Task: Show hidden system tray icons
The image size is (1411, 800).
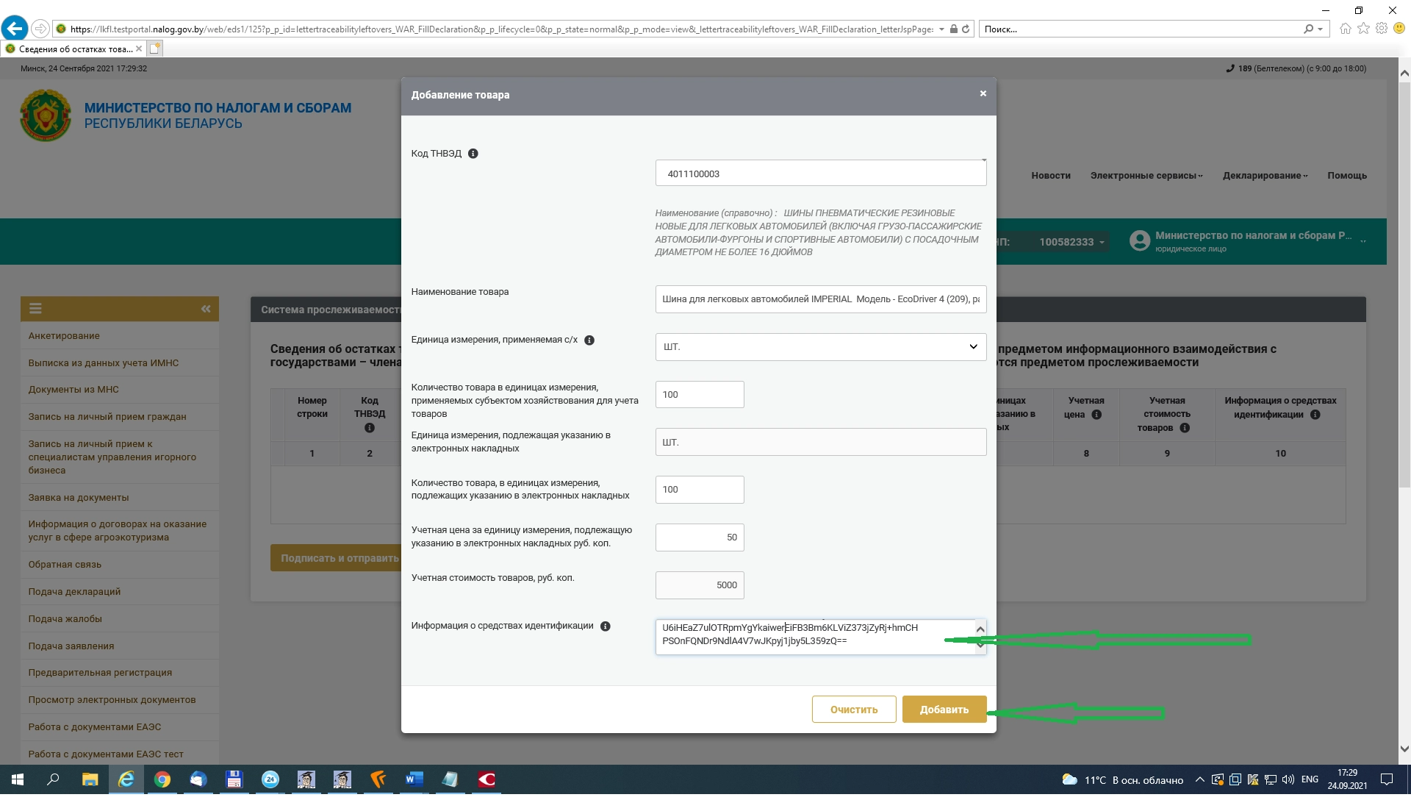Action: [1199, 779]
